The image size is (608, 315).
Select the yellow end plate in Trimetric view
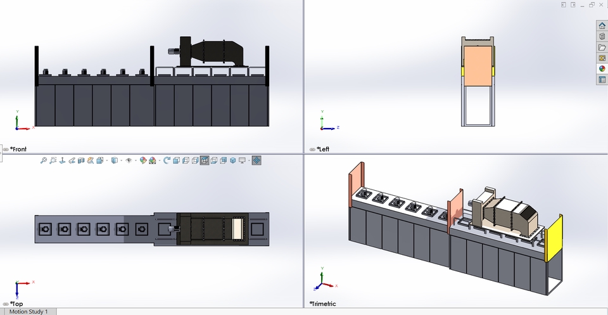[554, 238]
